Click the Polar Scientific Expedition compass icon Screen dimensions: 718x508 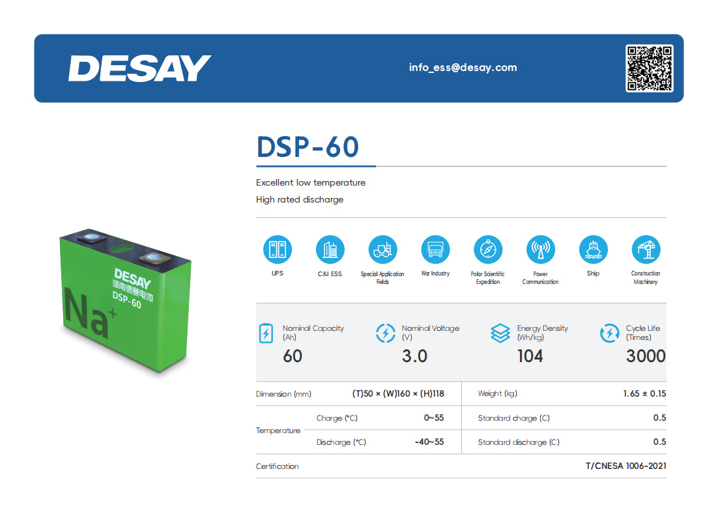point(487,249)
